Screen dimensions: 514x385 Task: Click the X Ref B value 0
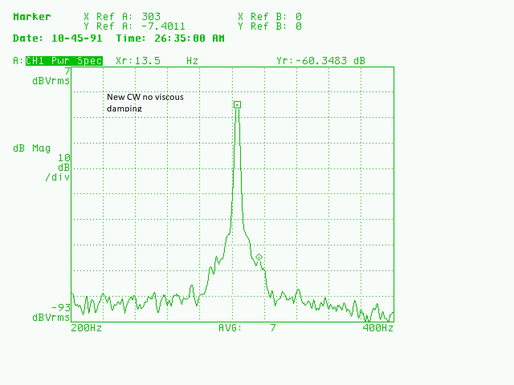[299, 17]
